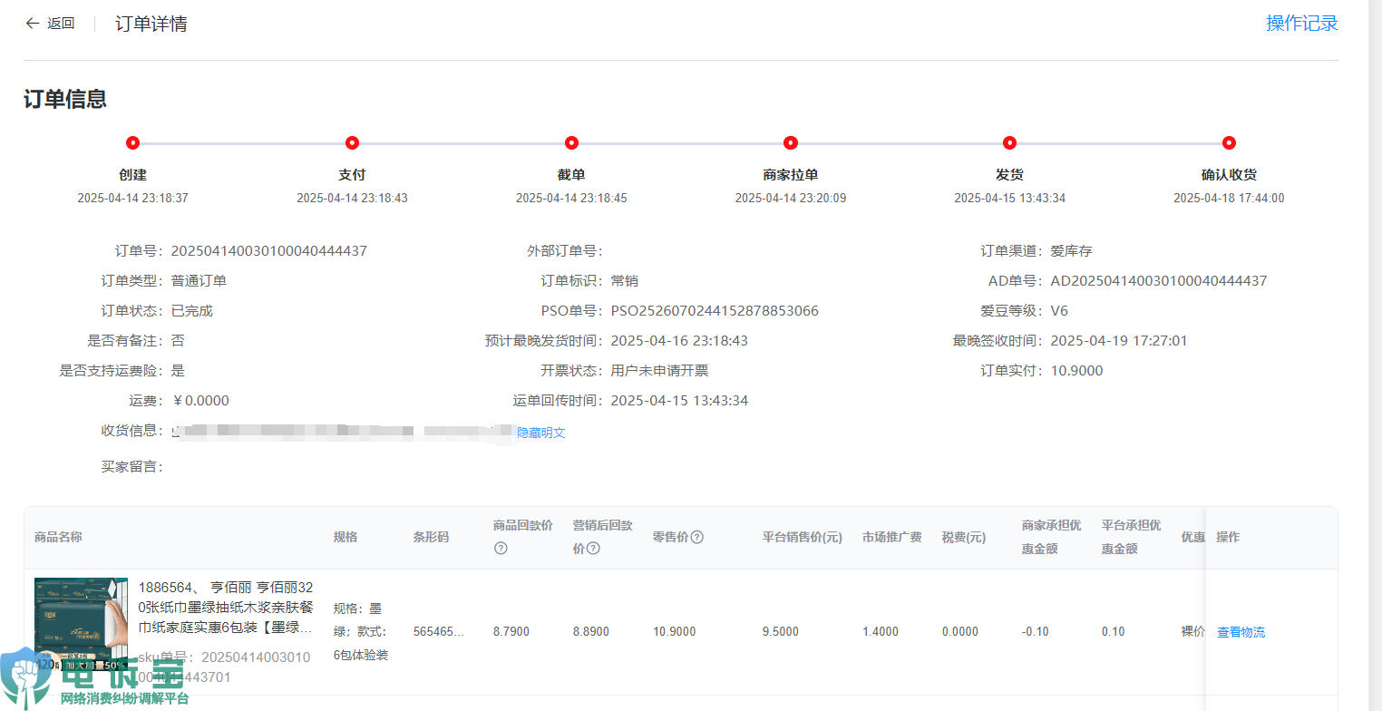Select the 支付 red dot on the timeline
The width and height of the screenshot is (1382, 711).
(x=352, y=142)
